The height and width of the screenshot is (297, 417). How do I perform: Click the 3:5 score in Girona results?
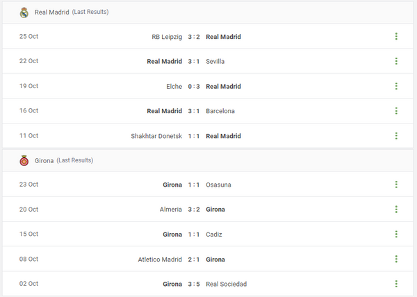pyautogui.click(x=194, y=284)
